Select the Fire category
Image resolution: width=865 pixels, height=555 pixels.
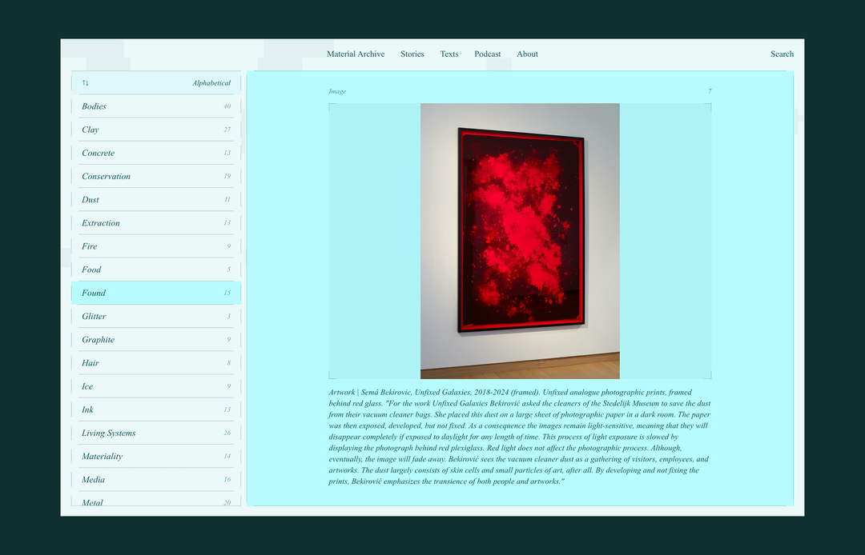pyautogui.click(x=156, y=246)
